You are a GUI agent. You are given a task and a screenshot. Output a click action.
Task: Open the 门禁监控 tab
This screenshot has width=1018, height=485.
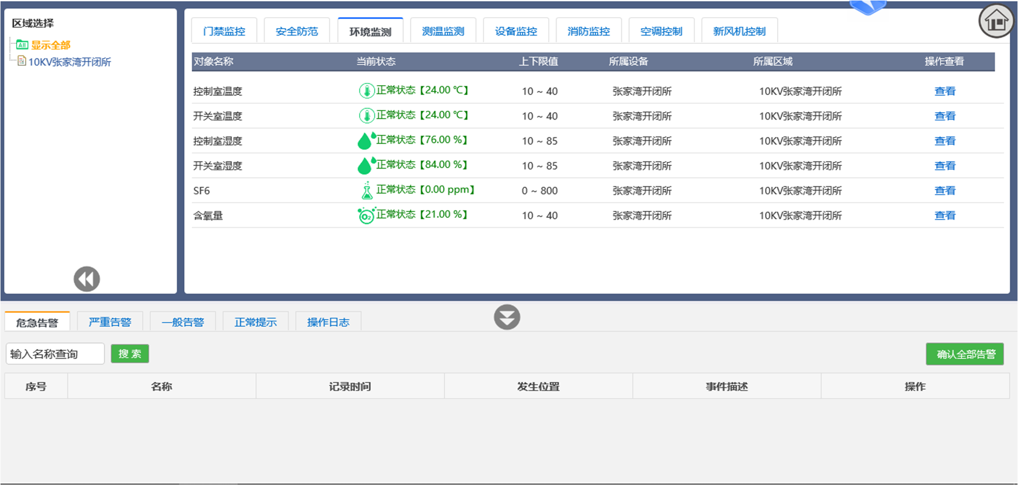(224, 31)
